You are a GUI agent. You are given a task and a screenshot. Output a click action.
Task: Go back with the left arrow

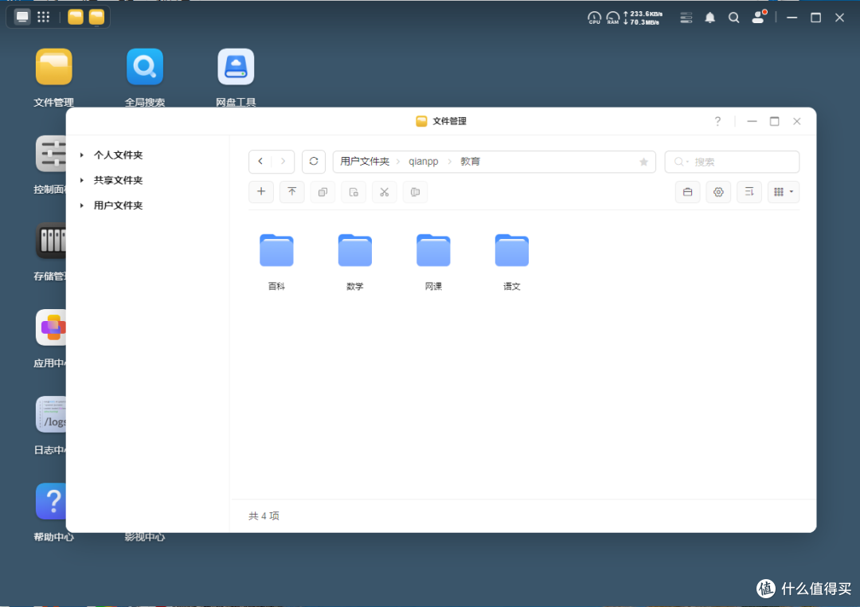click(x=260, y=162)
